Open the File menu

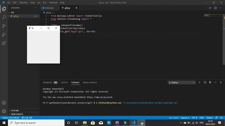pos(8,2)
